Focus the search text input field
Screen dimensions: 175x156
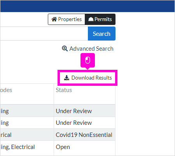44,34
